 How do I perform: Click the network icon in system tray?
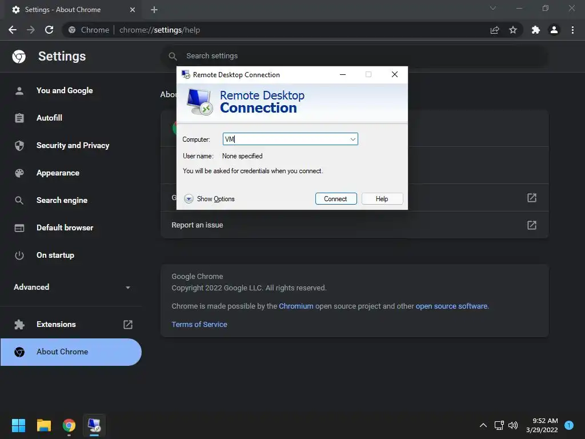pos(499,425)
